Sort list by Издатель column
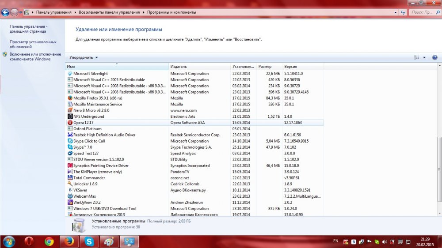Image resolution: width=442 pixels, height=248 pixels. coord(199,67)
